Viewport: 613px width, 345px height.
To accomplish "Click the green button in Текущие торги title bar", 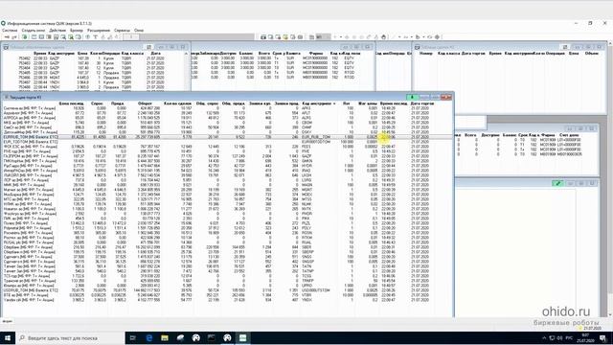I will (x=412, y=97).
